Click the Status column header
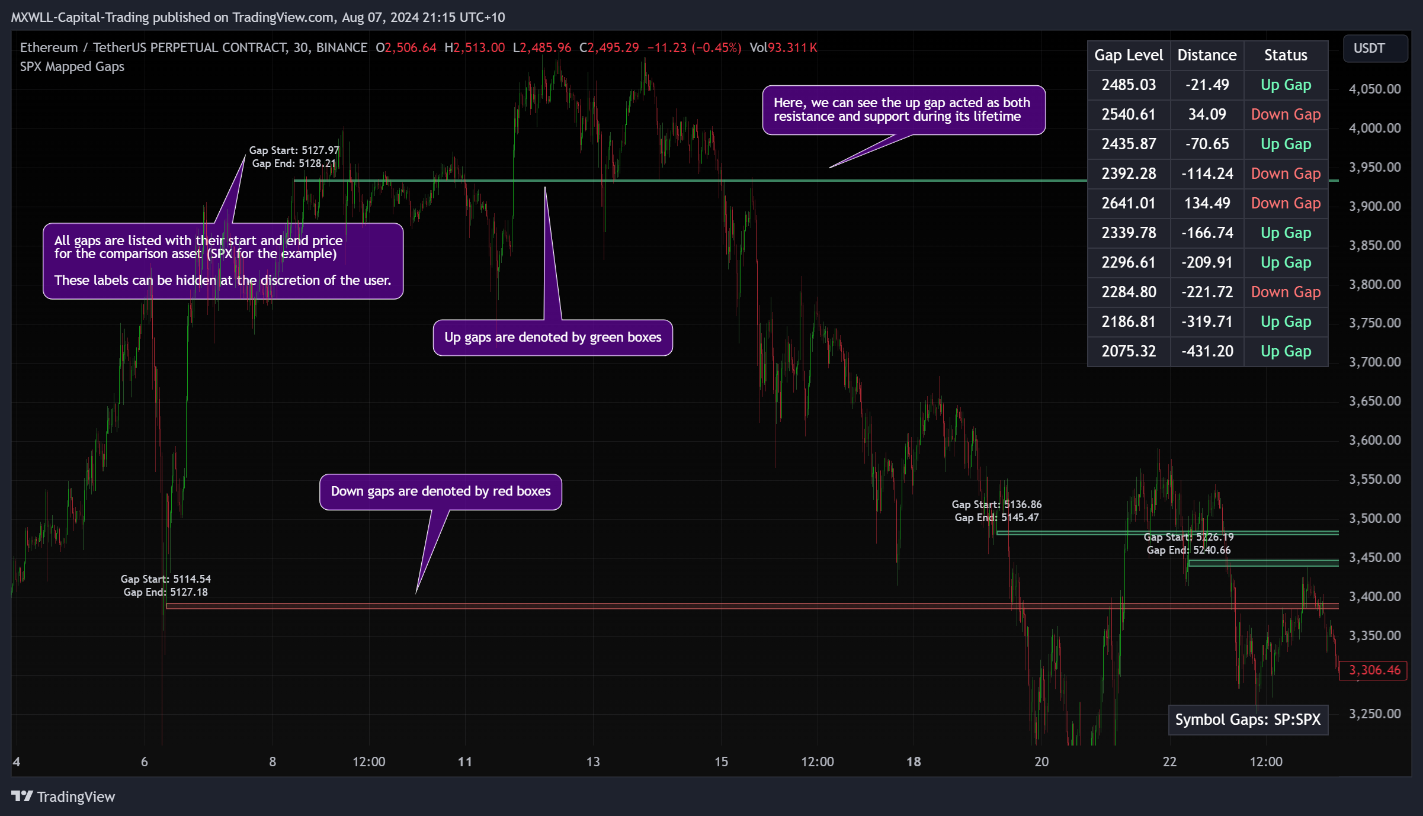Screen dimensions: 1423x816 [x=1286, y=55]
